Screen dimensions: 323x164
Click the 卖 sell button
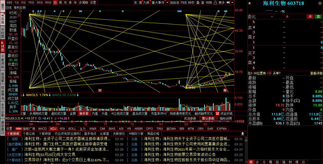click(318, 17)
